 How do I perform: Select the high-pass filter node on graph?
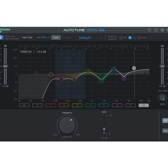pyautogui.click(x=51, y=74)
